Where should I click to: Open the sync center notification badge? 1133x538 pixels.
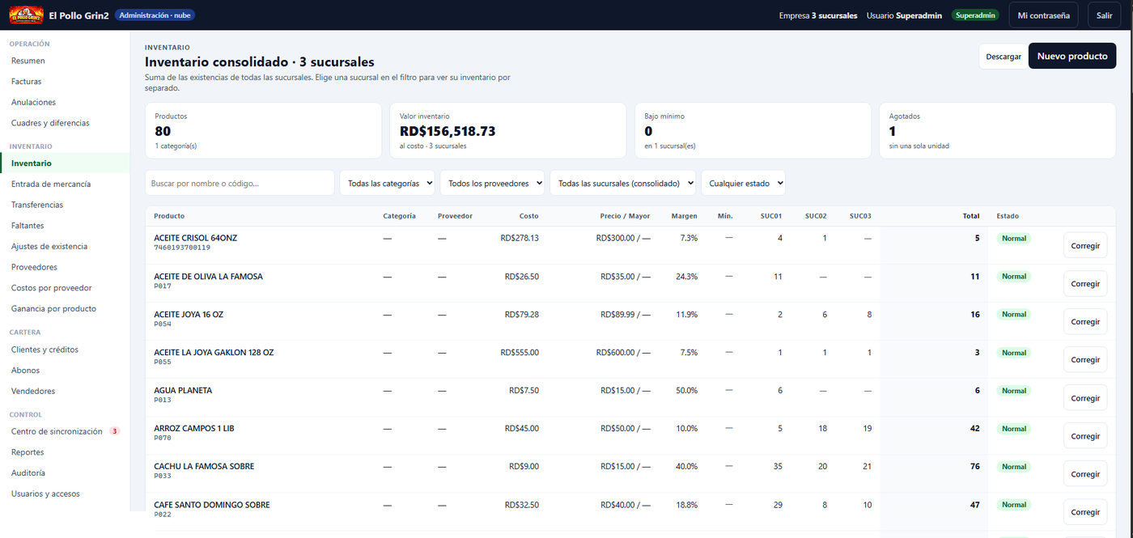pos(115,431)
